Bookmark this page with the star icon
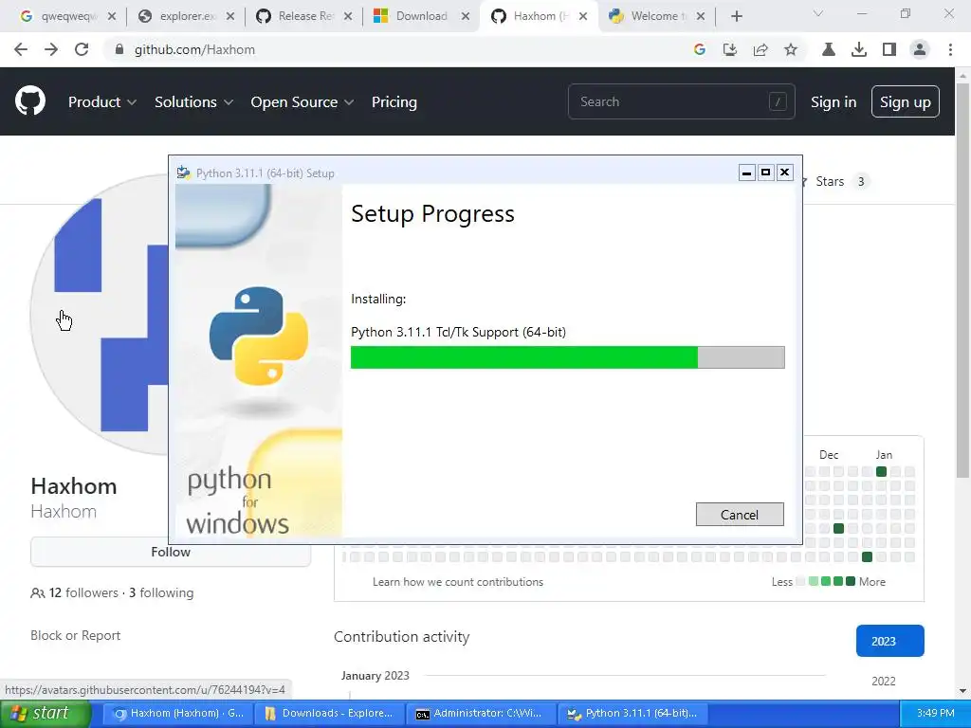This screenshot has height=728, width=971. pos(791,49)
